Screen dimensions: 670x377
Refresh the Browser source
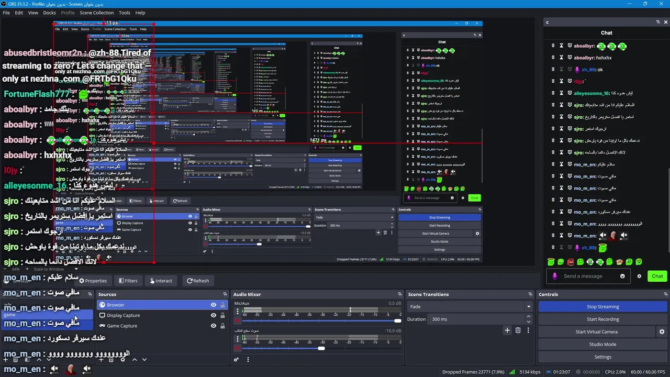pos(198,281)
